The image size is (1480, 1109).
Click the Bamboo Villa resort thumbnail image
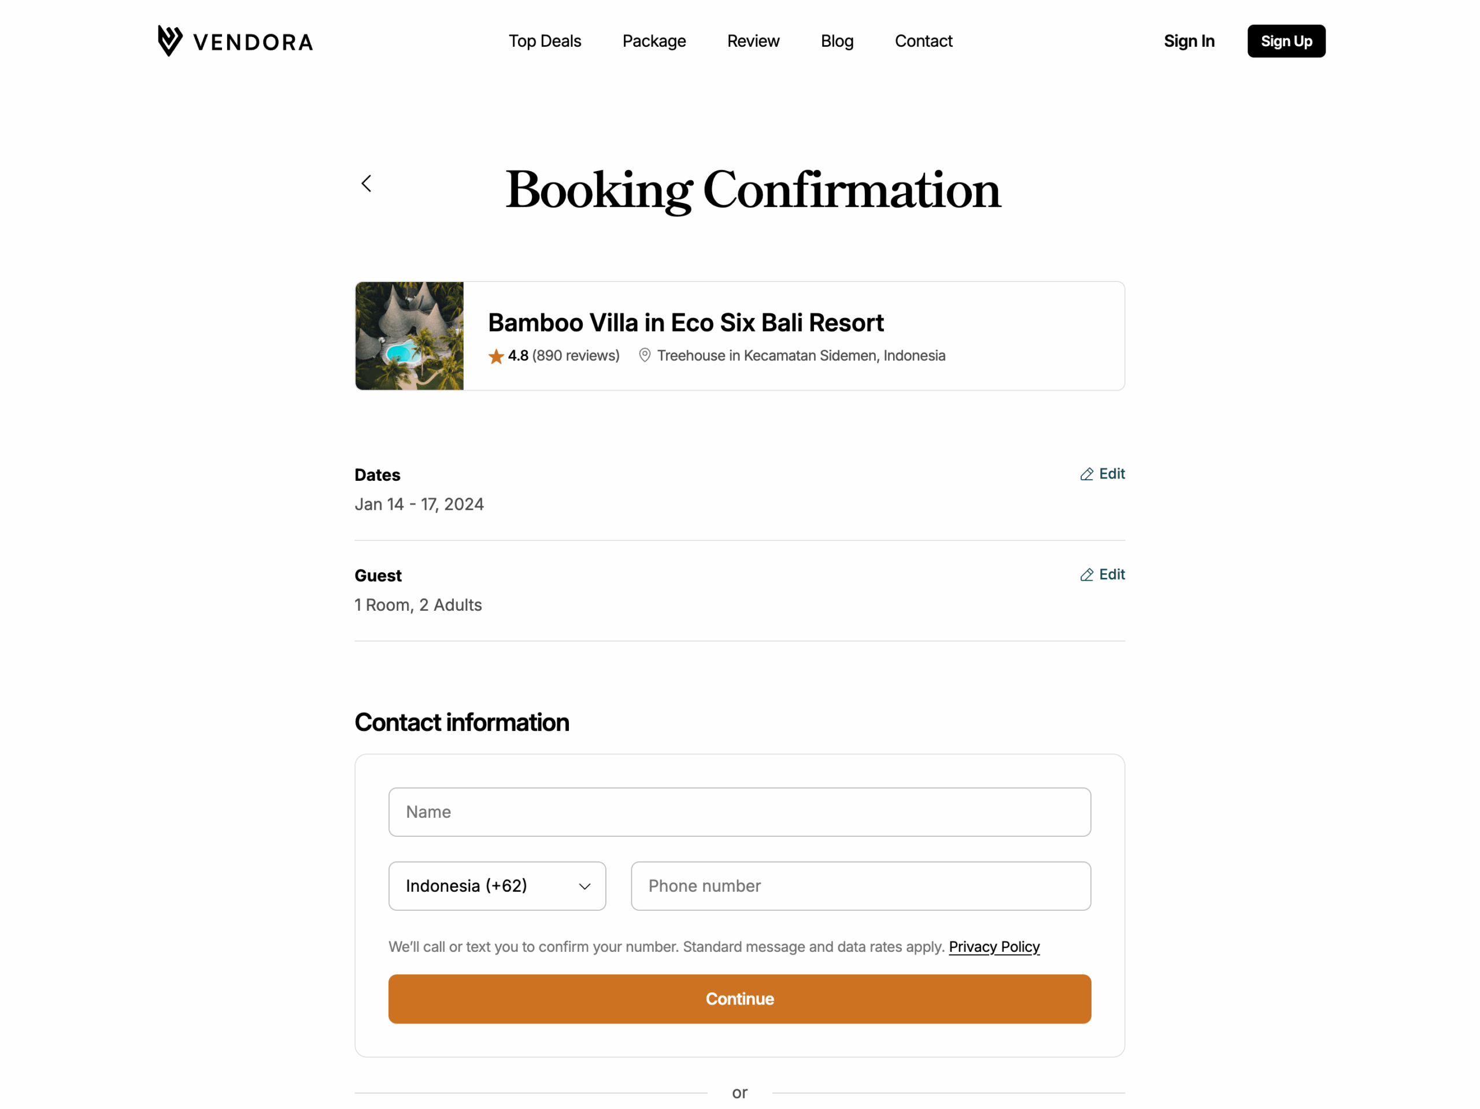[x=409, y=336]
